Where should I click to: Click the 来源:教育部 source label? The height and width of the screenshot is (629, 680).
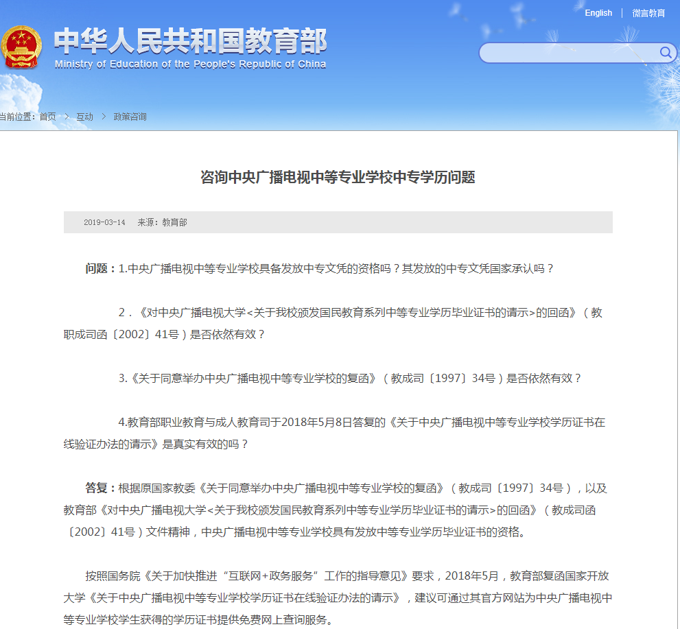[x=162, y=222]
